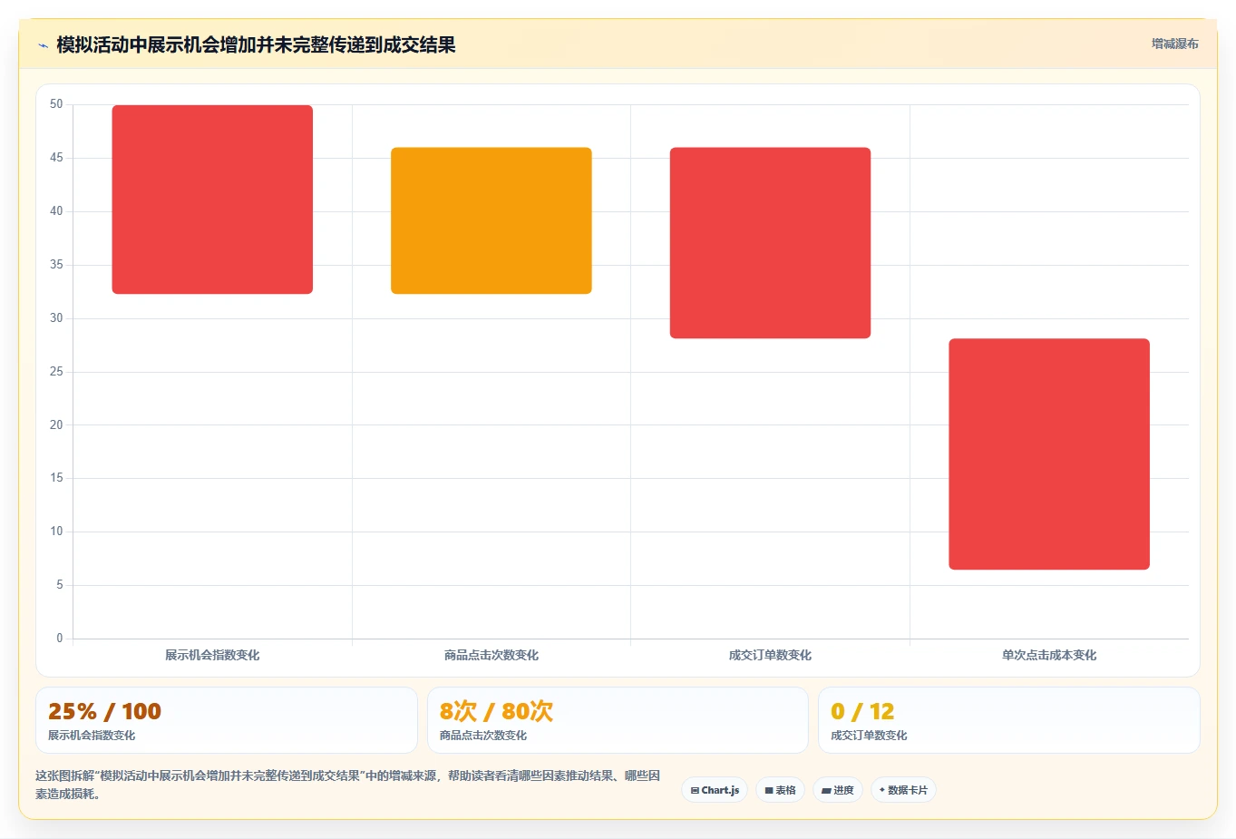Click the red 展示机会指数变化 bar
Image resolution: width=1236 pixels, height=839 pixels.
tap(212, 200)
